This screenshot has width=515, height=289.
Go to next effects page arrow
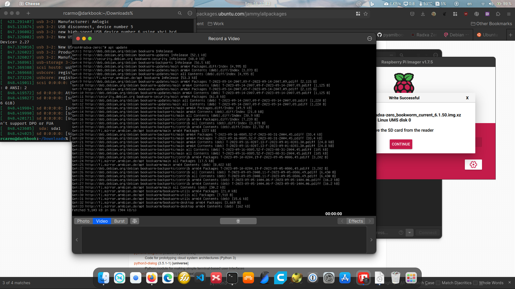370,221
